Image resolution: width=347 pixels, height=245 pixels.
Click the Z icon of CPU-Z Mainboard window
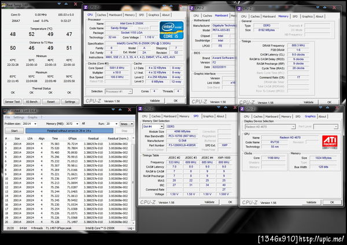(x=192, y=8)
